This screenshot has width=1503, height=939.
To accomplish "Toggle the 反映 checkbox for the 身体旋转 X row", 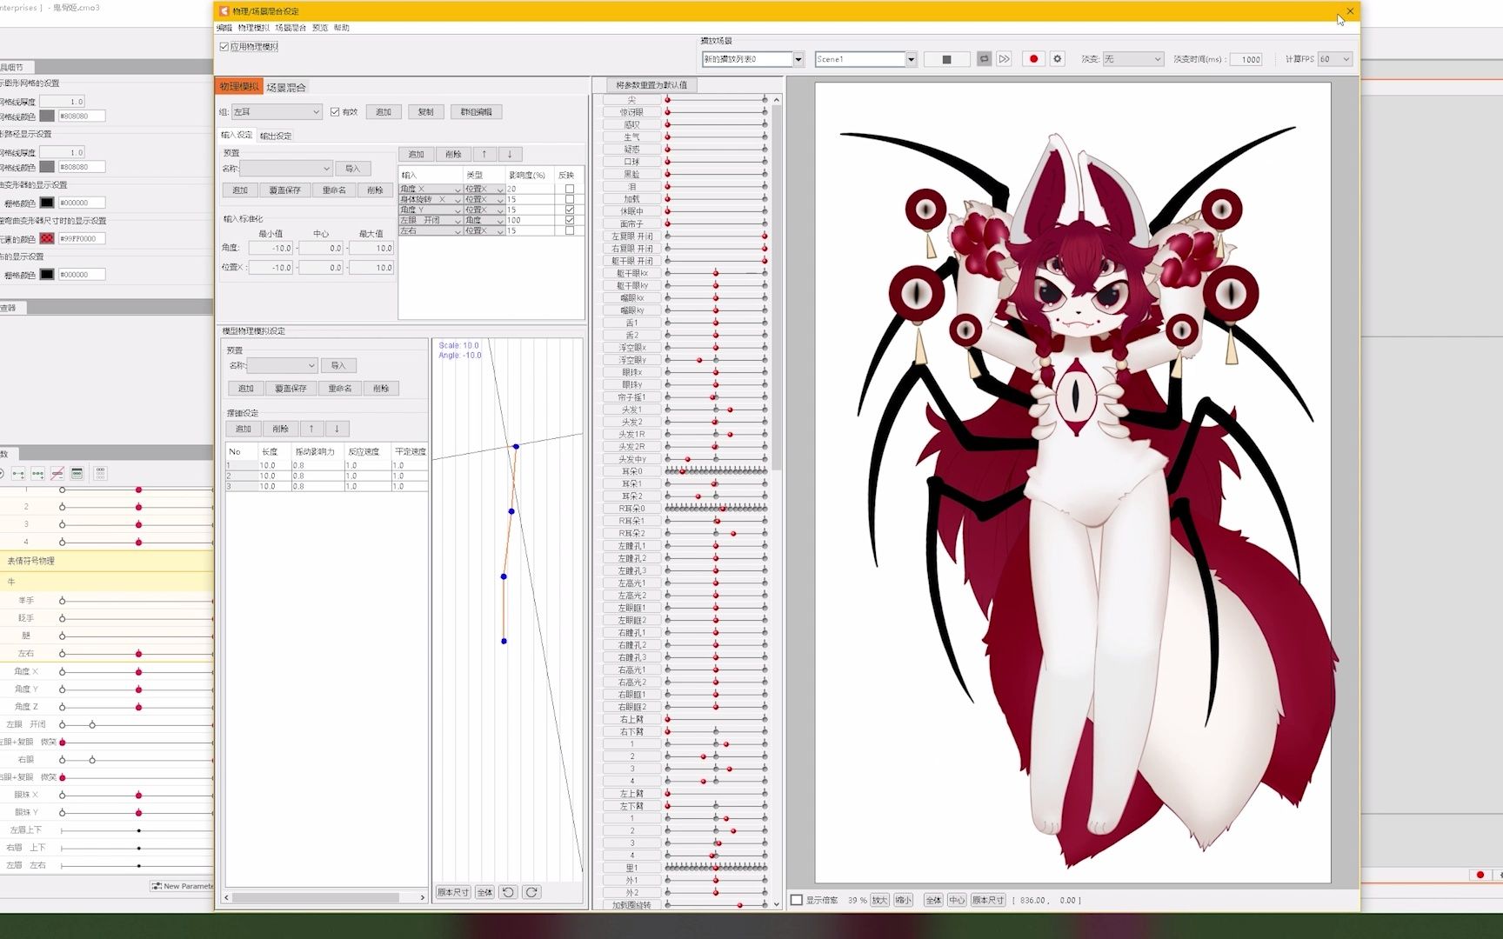I will [570, 199].
